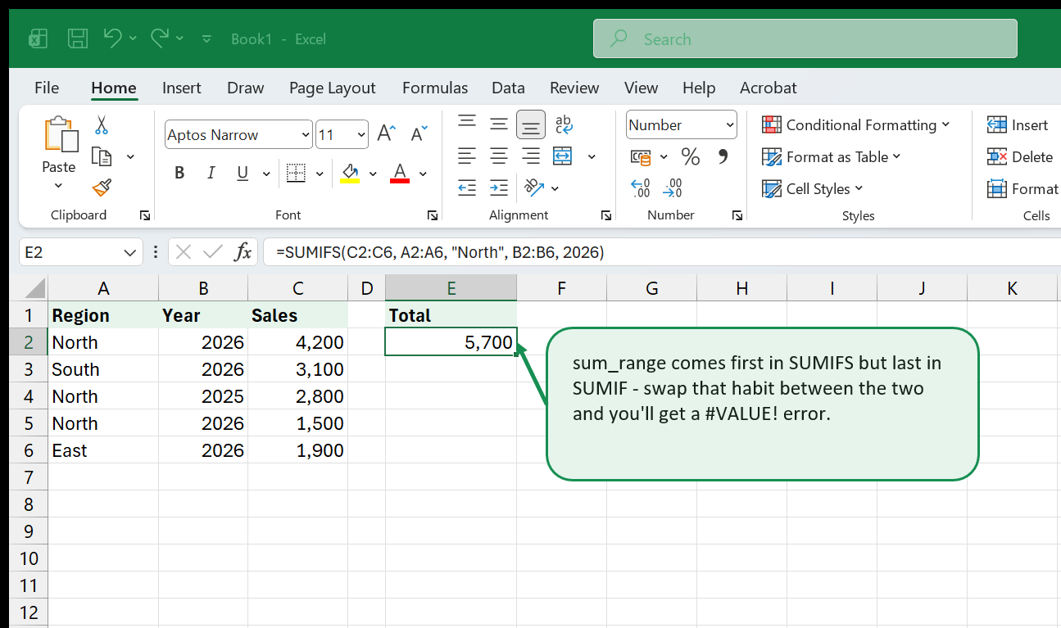Click the SUMIFS formula in formula bar
1061x628 pixels.
(440, 252)
